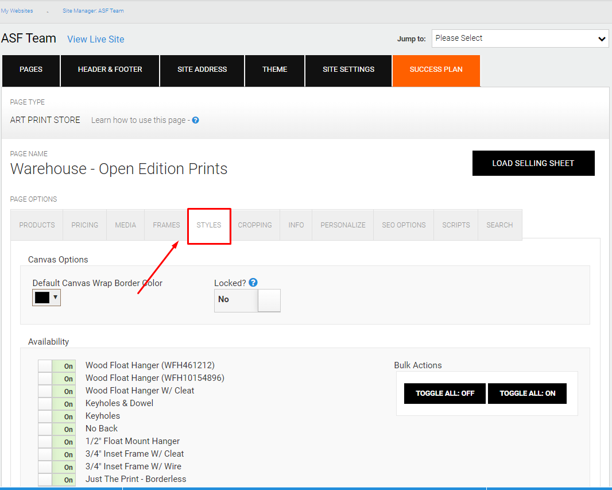Open the Jump to dropdown
612x490 pixels.
(x=520, y=38)
